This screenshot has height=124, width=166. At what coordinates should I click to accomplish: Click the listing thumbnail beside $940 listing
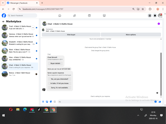(43, 30)
